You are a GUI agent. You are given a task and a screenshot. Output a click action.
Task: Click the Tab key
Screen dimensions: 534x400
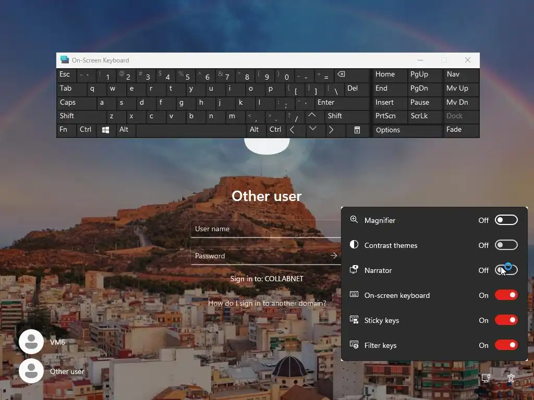tap(71, 89)
